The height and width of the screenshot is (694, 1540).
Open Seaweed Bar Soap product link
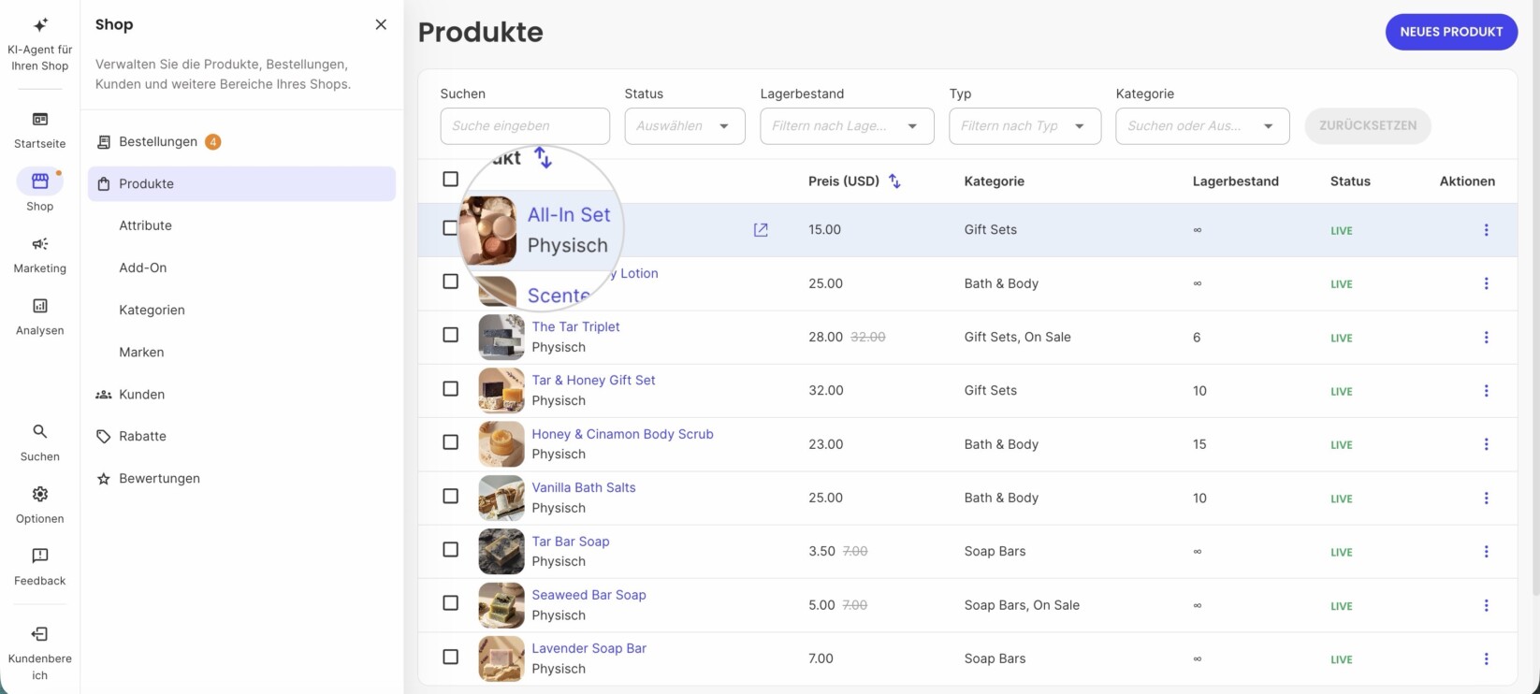(x=588, y=595)
